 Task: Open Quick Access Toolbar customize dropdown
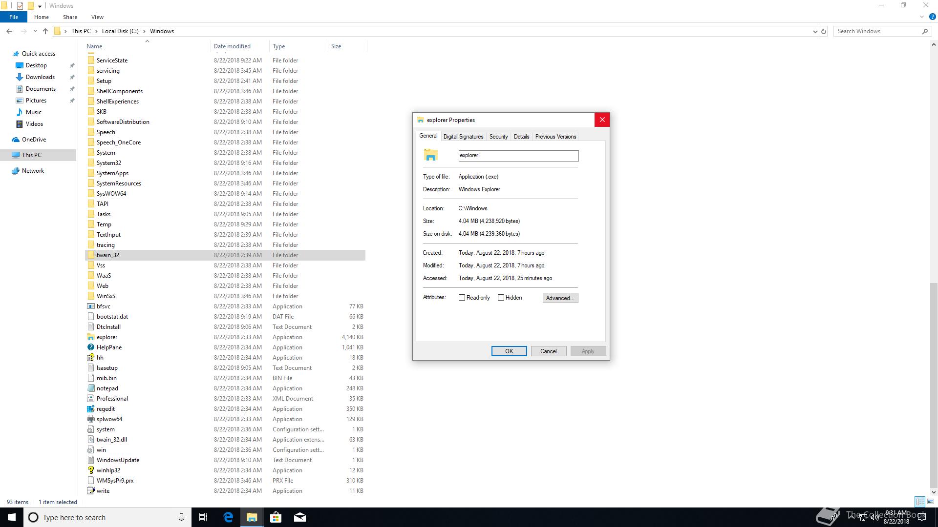[x=40, y=6]
